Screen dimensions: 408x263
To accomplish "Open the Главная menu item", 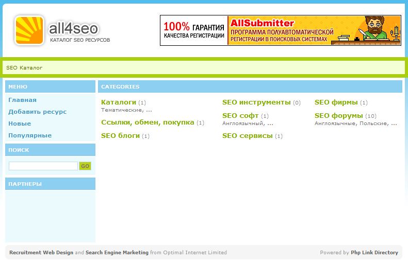I will click(x=22, y=100).
